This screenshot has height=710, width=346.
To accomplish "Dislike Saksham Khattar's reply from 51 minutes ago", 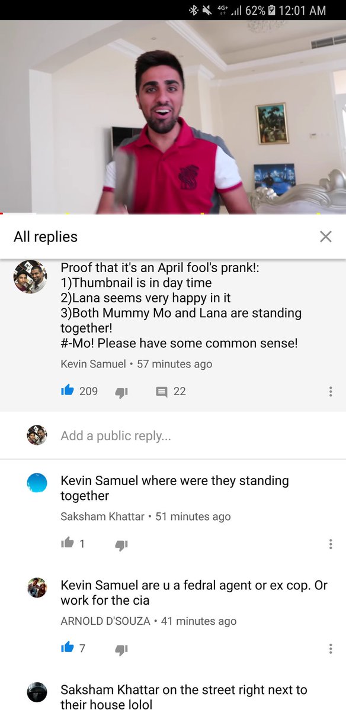I will (x=121, y=544).
